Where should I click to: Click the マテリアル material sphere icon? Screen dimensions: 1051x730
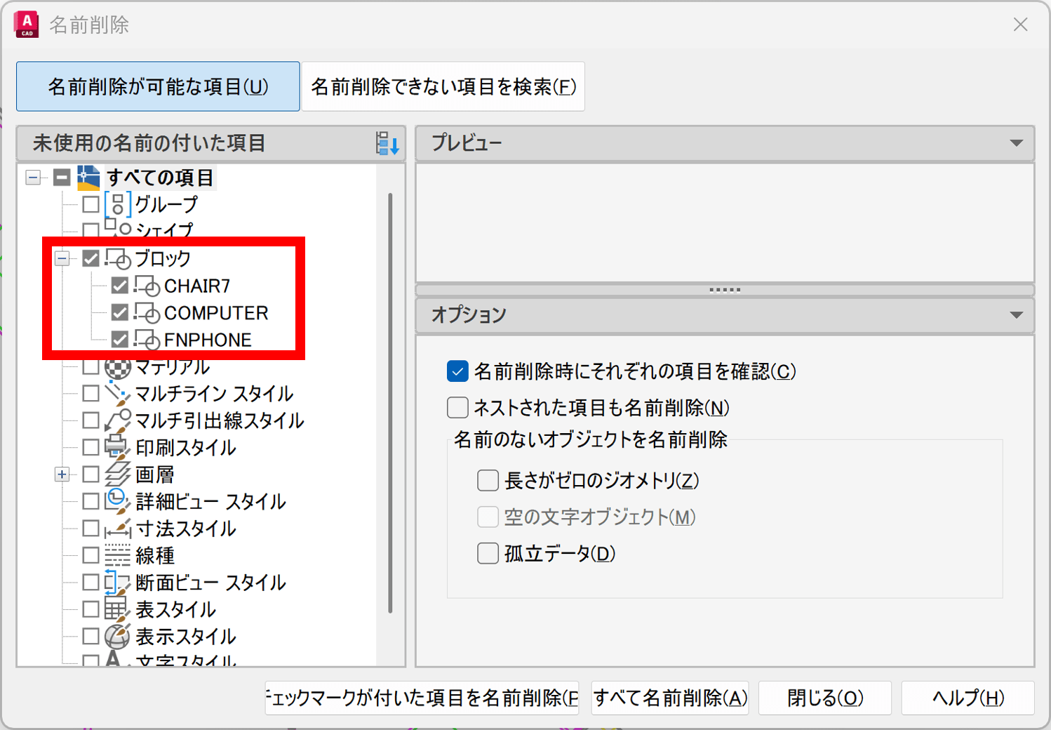(117, 367)
